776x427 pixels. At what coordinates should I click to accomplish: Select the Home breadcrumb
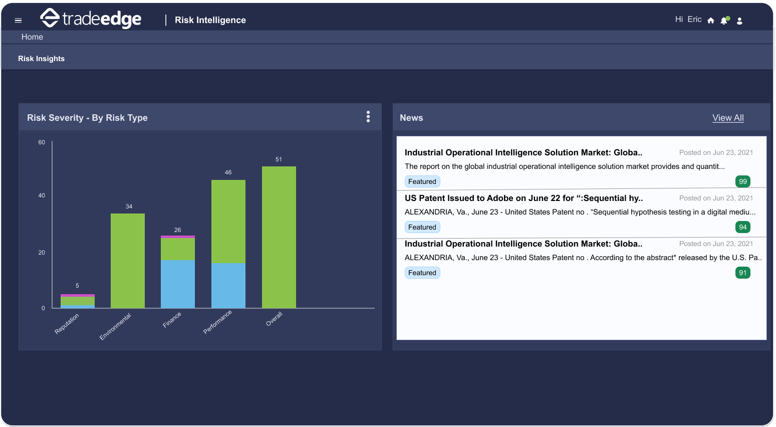click(32, 37)
